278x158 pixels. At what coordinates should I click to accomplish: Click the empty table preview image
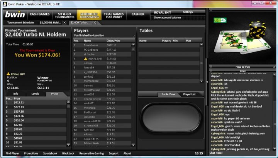pyautogui.click(x=171, y=118)
